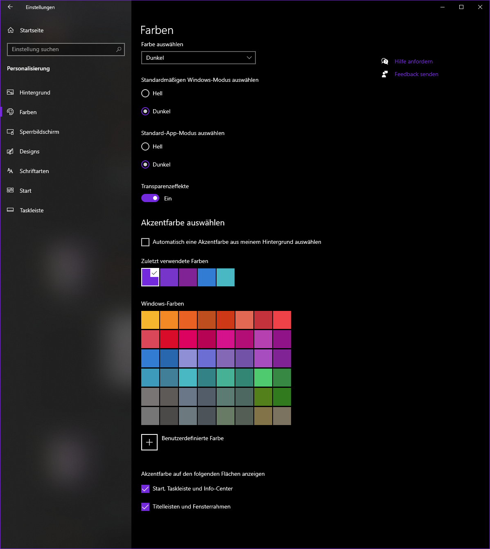Viewport: 490px width, 549px height.
Task: Pick the yellow-orange Windows color swatch
Action: coord(150,320)
